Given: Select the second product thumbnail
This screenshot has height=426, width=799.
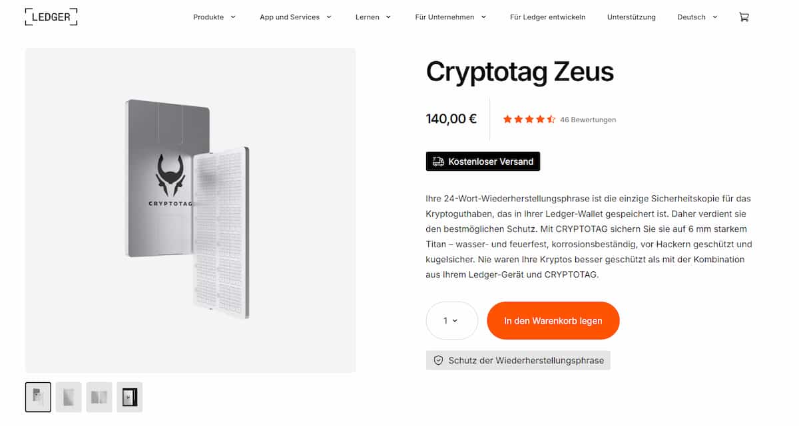Looking at the screenshot, I should point(69,397).
